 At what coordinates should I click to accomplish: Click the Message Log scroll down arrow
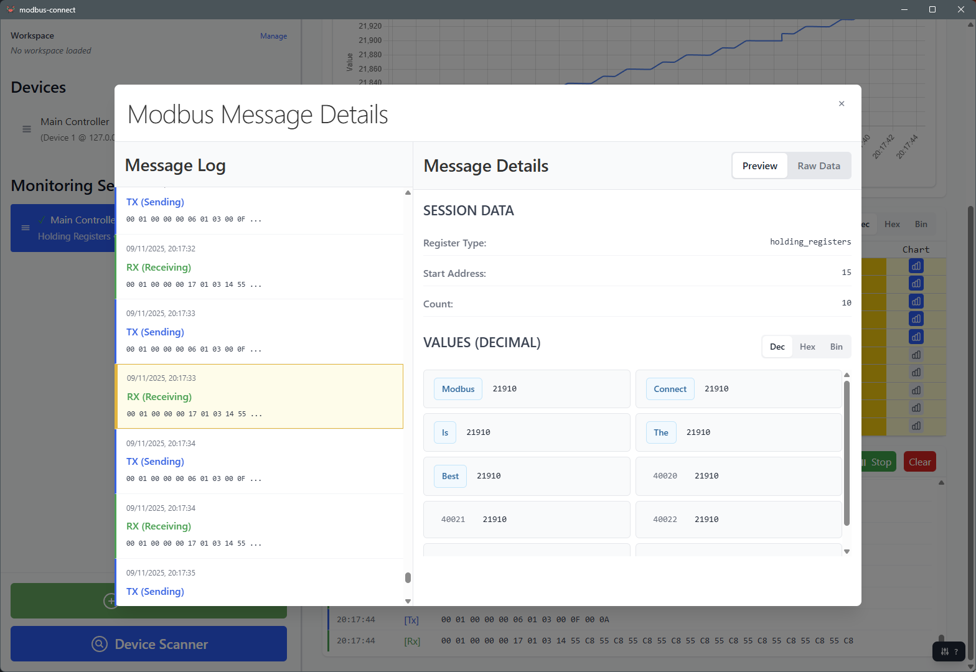tap(408, 601)
